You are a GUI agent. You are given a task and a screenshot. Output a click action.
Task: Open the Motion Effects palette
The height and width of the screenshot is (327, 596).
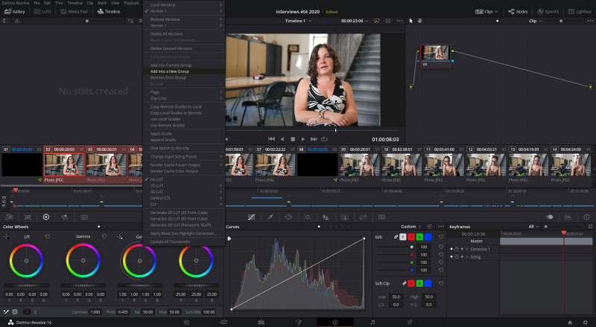pyautogui.click(x=83, y=217)
